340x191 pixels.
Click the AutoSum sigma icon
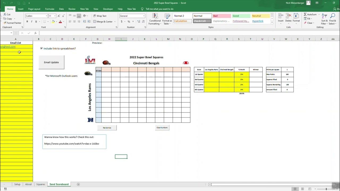coord(305,14)
